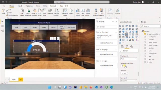Open the Font family dropdown
The height and width of the screenshot is (90, 161).
(x=129, y=80)
